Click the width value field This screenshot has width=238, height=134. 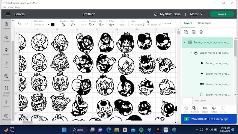138,25
